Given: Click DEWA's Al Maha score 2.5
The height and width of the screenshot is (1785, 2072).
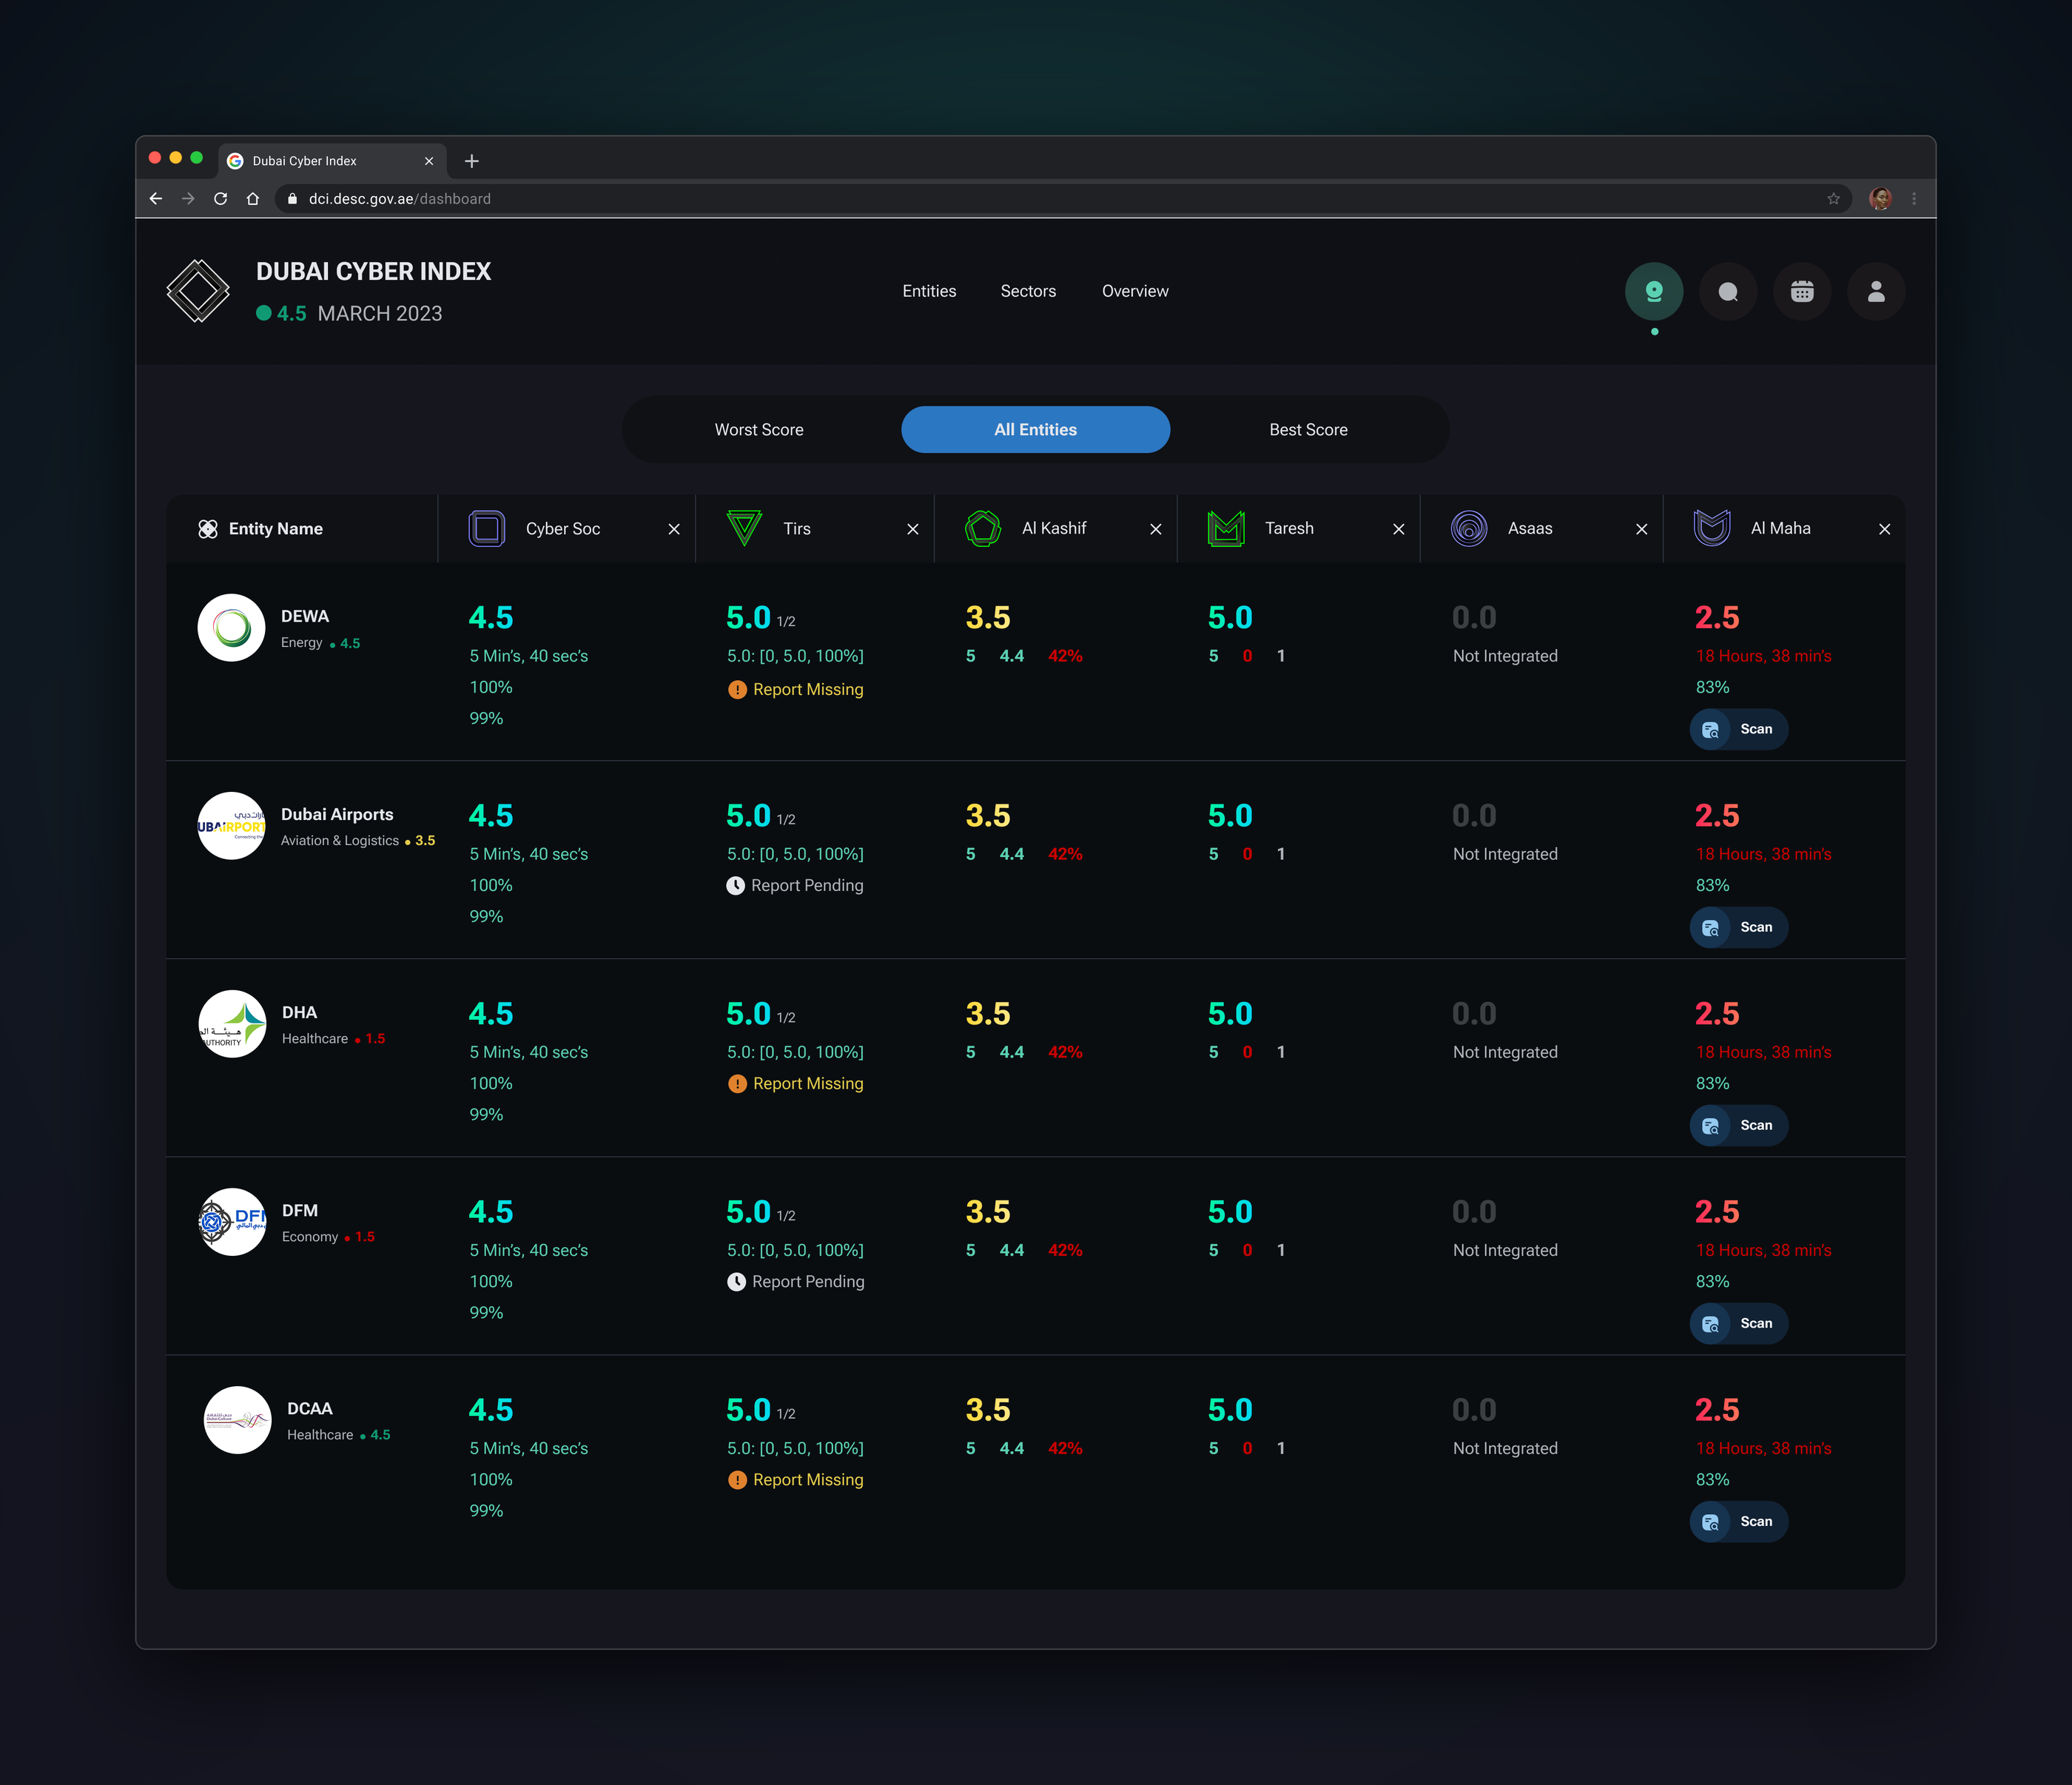Looking at the screenshot, I should [x=1717, y=617].
